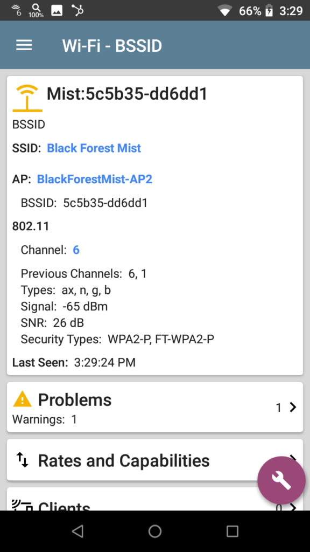Viewport: 310px width, 552px height.
Task: Open the BlackForestMist-AP2 access point link
Action: coord(95,179)
